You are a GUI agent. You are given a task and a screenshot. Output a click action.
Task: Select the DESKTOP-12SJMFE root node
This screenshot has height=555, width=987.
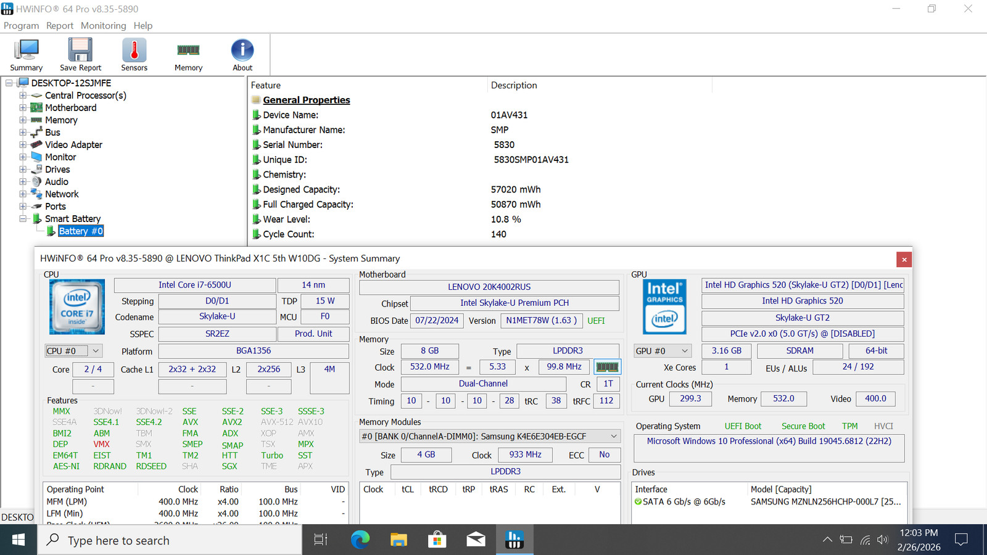click(72, 83)
